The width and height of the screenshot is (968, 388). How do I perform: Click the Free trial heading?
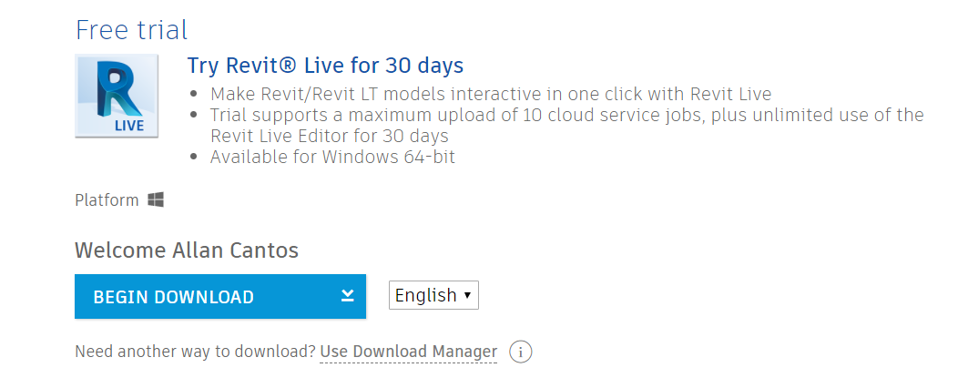point(131,30)
